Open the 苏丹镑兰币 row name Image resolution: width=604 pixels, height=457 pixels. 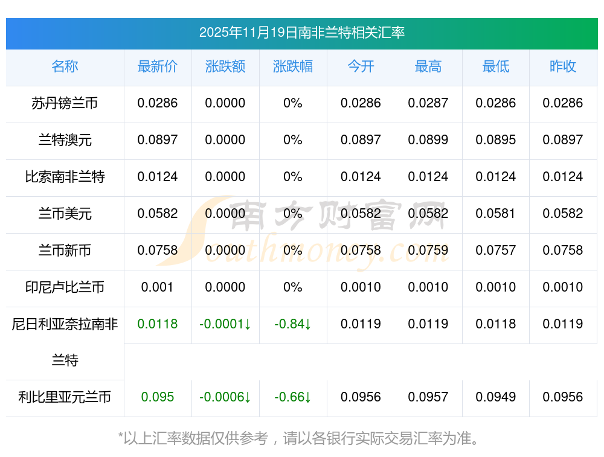[65, 103]
